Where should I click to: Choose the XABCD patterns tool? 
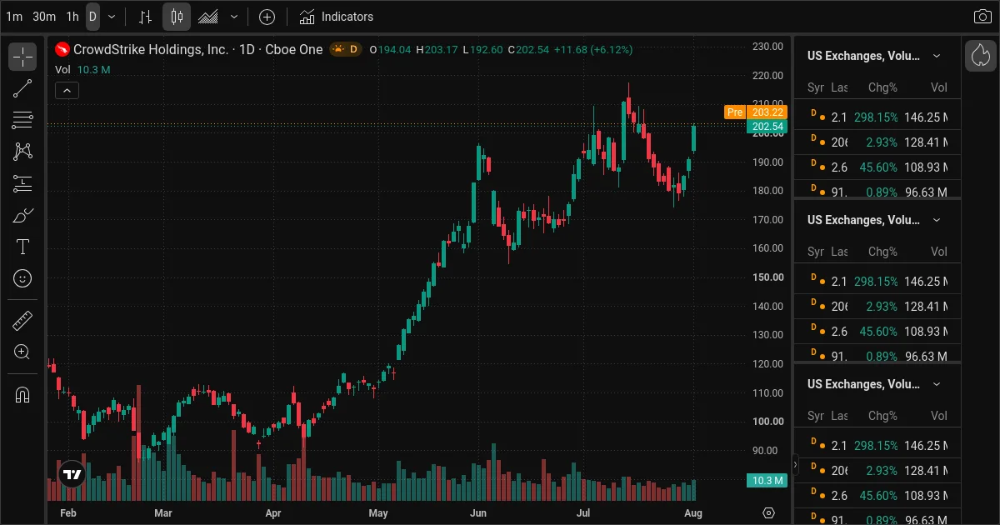click(22, 152)
